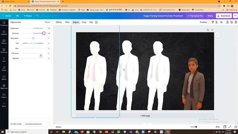238x134 pixels.
Task: Click the lock icon in toolbar
Action: pos(227,22)
